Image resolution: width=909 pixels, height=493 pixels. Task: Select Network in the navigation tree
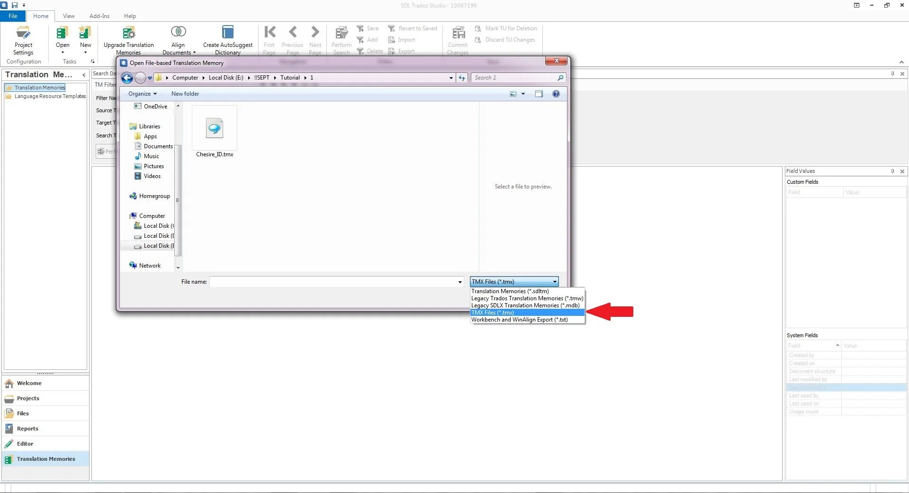145,266
